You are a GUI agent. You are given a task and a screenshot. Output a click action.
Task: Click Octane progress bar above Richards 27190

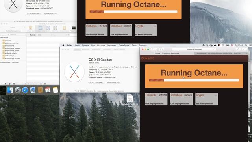pyautogui.click(x=133, y=11)
